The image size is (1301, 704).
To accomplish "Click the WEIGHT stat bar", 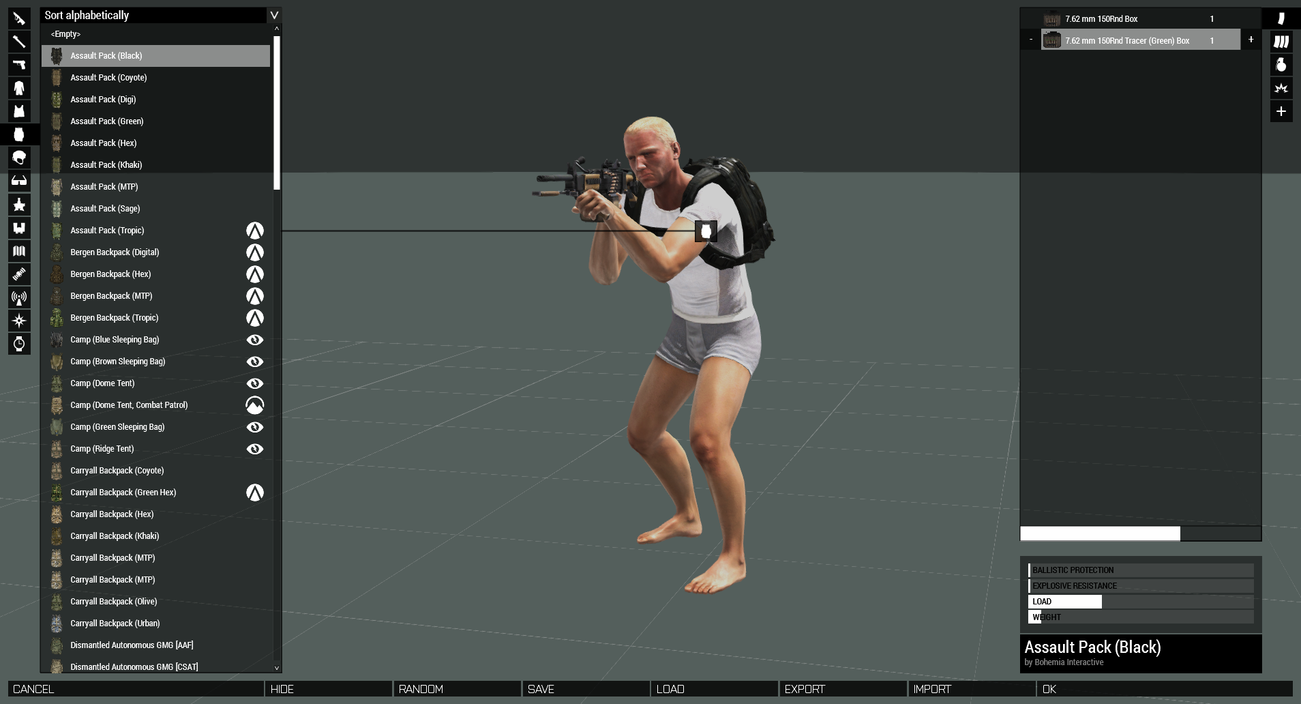I will [x=1141, y=617].
